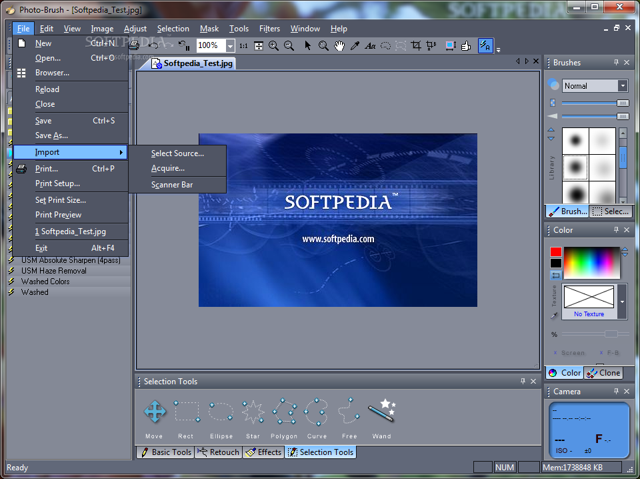
Task: Click the red foreground color swatch
Action: [x=555, y=252]
